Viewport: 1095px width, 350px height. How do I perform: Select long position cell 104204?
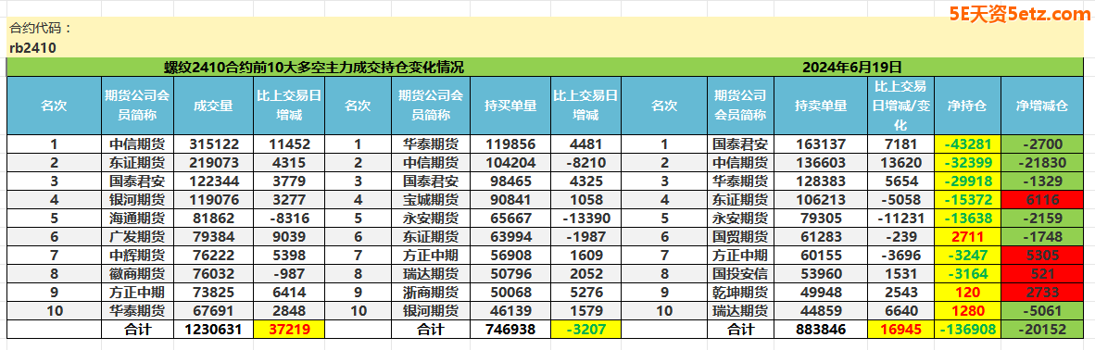pyautogui.click(x=510, y=163)
